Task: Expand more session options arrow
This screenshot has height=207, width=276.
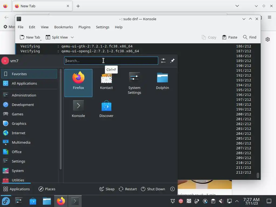Action: [x=172, y=189]
